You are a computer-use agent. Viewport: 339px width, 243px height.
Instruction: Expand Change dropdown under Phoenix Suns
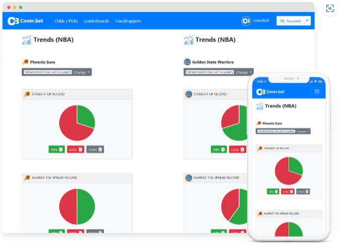pyautogui.click(x=81, y=72)
